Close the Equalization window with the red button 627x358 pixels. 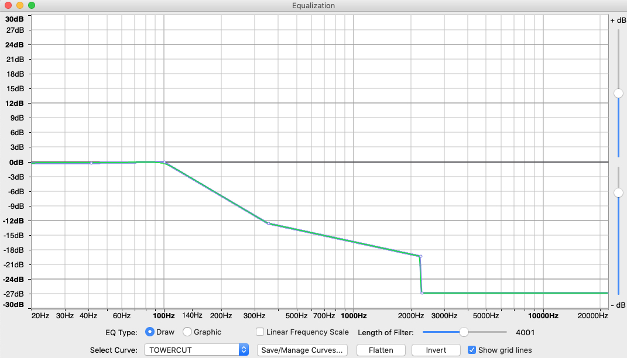pyautogui.click(x=8, y=5)
